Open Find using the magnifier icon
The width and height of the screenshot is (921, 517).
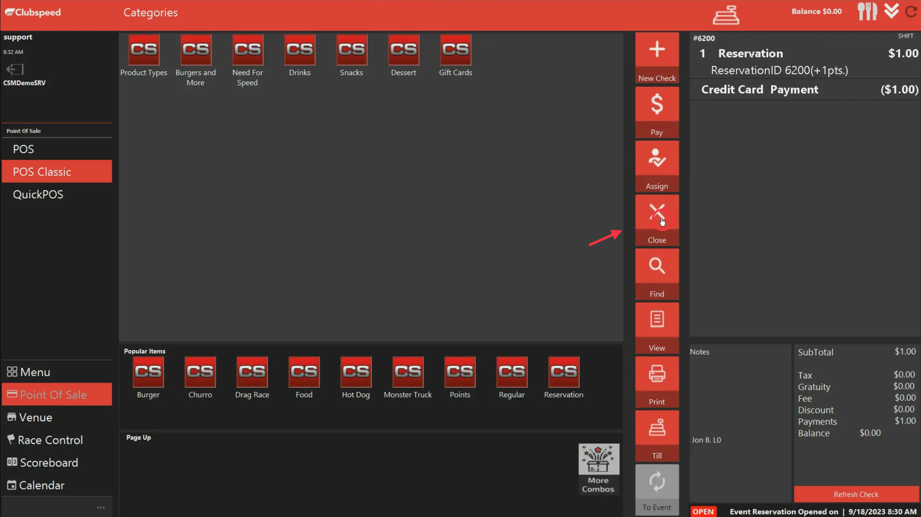(x=657, y=274)
